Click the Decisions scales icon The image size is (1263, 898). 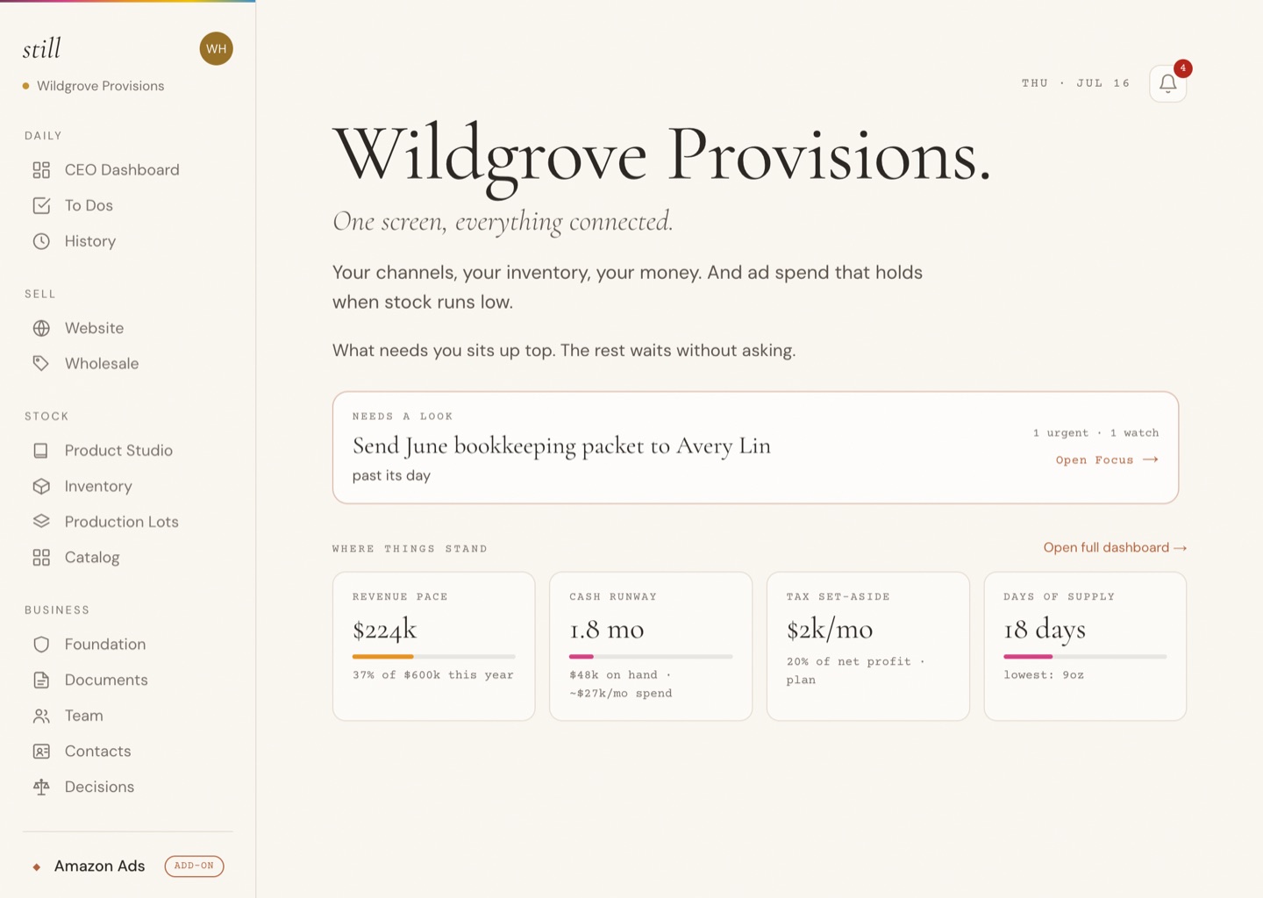[41, 787]
